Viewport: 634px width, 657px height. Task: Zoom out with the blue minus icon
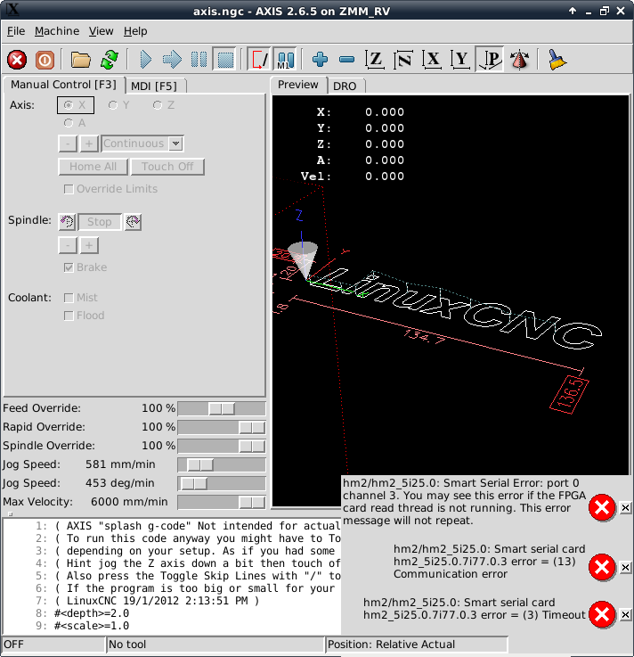(x=347, y=60)
